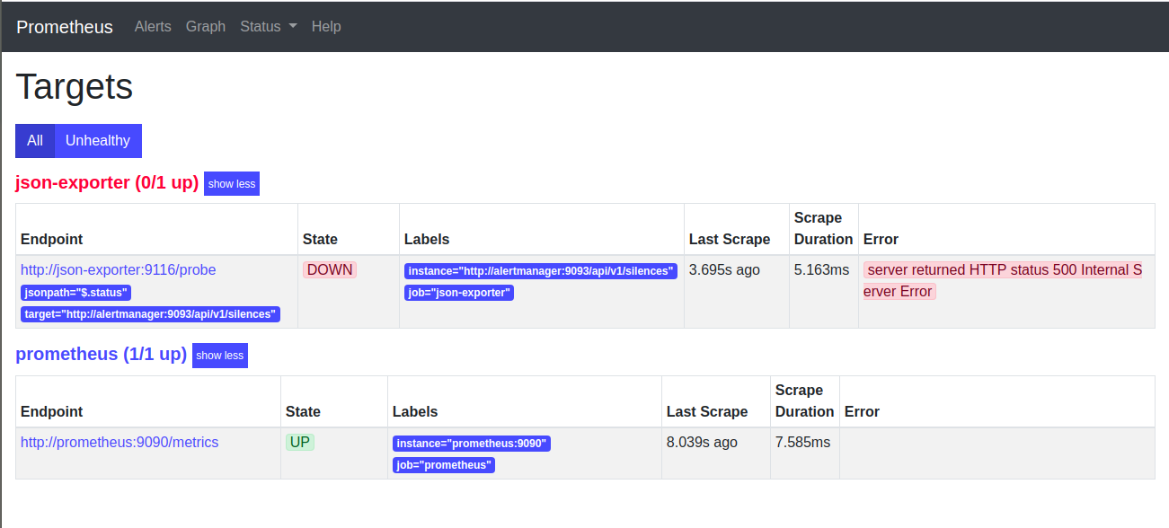Screen dimensions: 1169x528
Task: Click the json-exporter (0/1 up) heading
Action: [105, 182]
